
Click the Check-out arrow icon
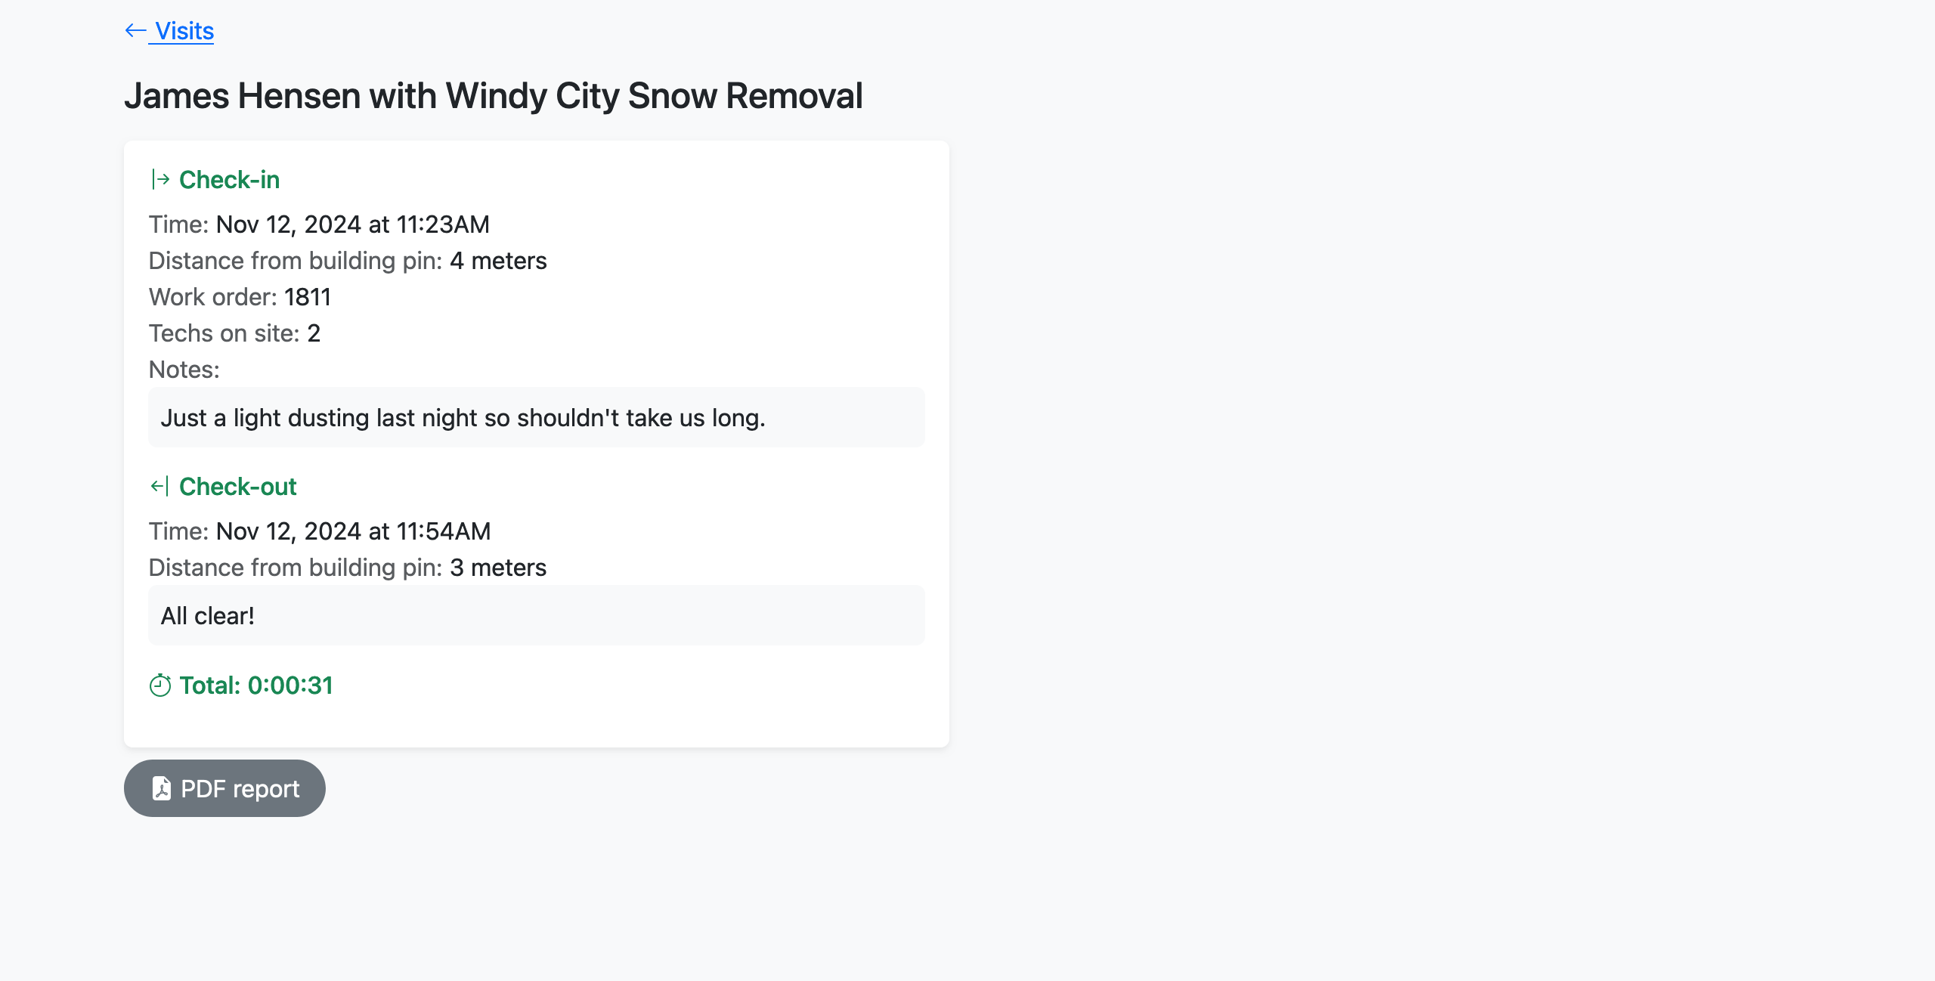click(x=159, y=487)
